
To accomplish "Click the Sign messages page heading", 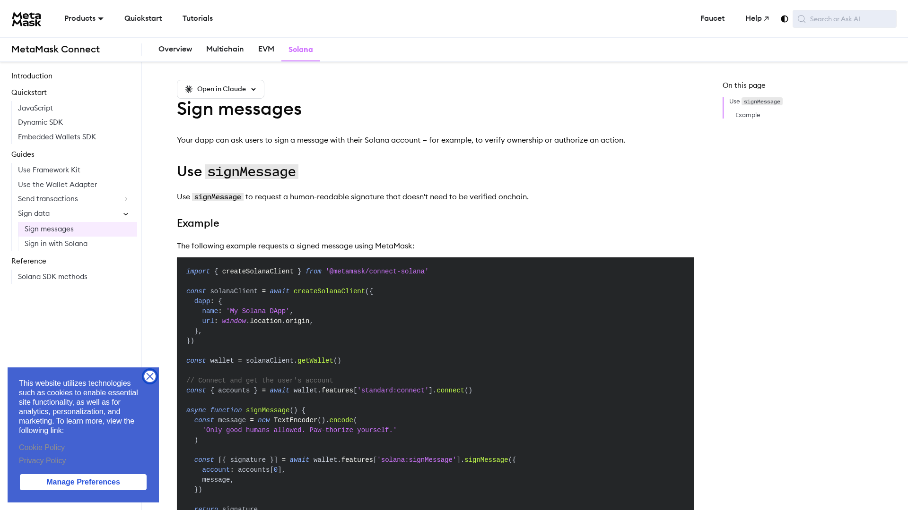I will tap(239, 109).
